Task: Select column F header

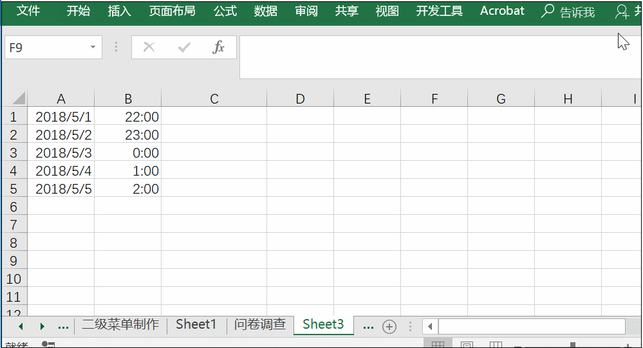Action: click(x=434, y=99)
